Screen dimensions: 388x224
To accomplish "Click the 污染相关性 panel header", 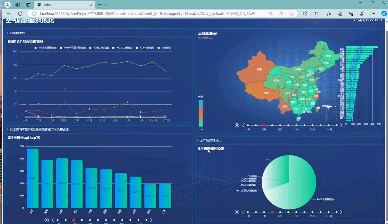I will 17,33.
